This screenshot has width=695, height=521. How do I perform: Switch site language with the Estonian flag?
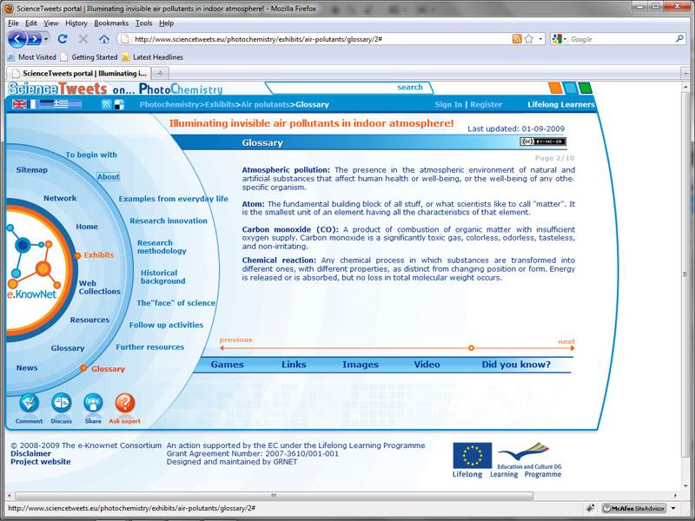pyautogui.click(x=46, y=104)
